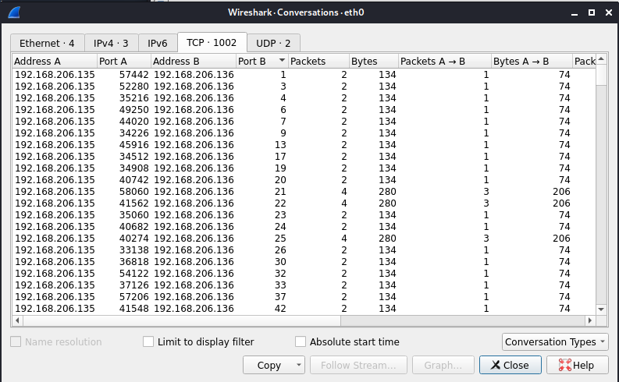Screen dimensions: 619x382
Task: Select the conversation row with Port A 45916
Action: click(x=303, y=145)
